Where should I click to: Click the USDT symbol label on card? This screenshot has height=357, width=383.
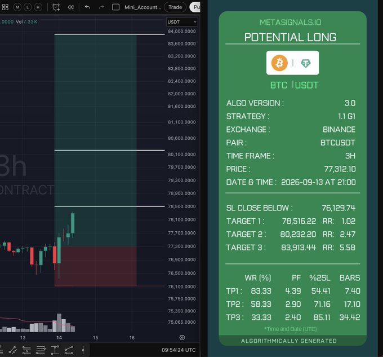[306, 85]
